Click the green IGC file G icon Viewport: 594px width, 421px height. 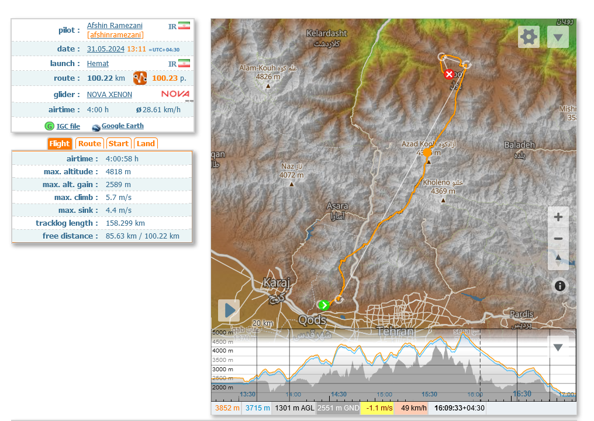(49, 126)
